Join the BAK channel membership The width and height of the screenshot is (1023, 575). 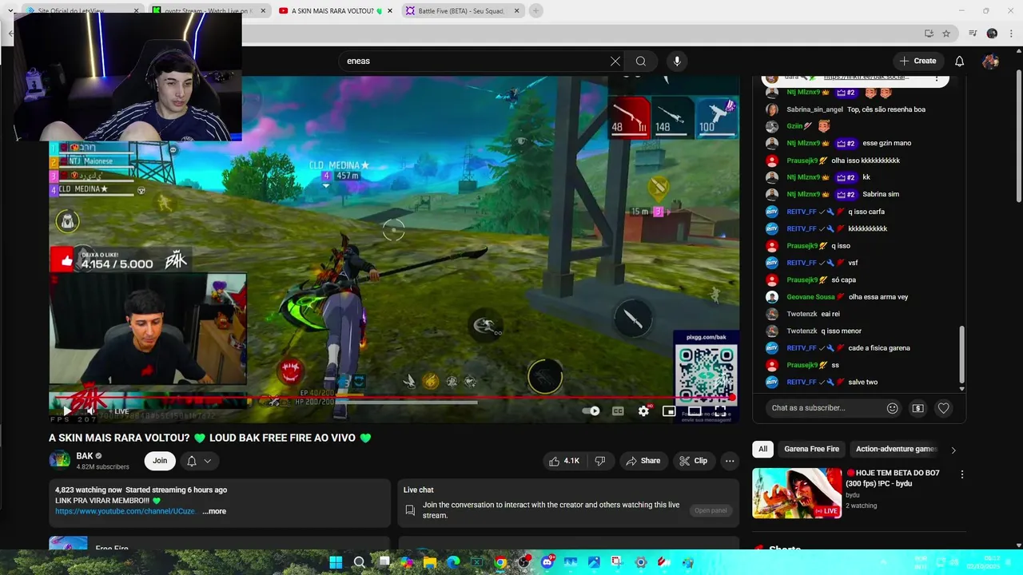[160, 461]
